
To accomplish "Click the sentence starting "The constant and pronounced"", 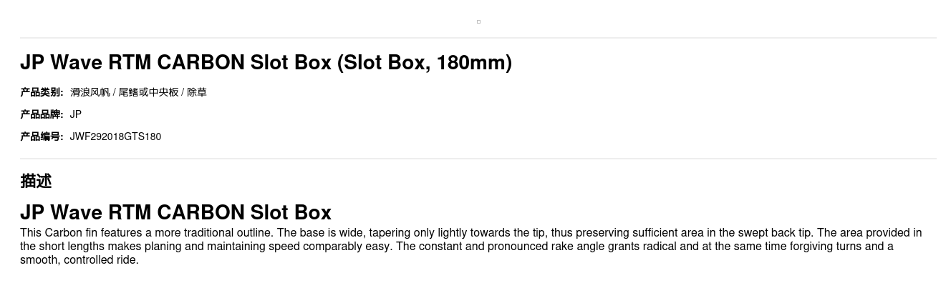I will 645,247.
